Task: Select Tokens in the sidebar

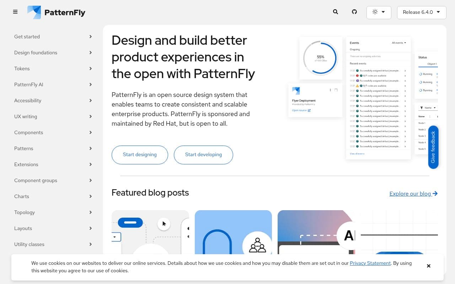Action: (x=22, y=69)
